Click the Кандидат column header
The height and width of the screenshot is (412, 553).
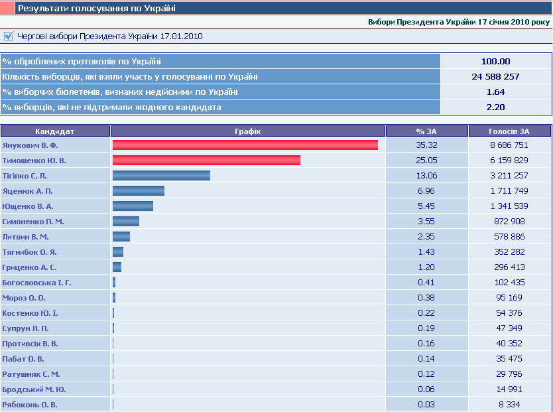click(x=55, y=131)
